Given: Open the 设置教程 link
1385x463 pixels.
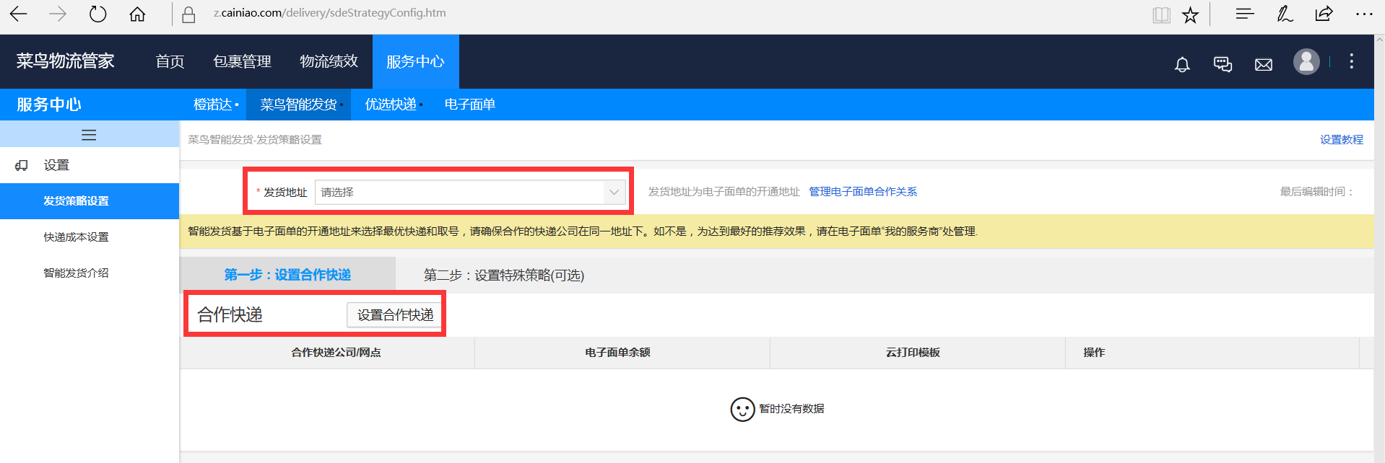Looking at the screenshot, I should pos(1341,140).
